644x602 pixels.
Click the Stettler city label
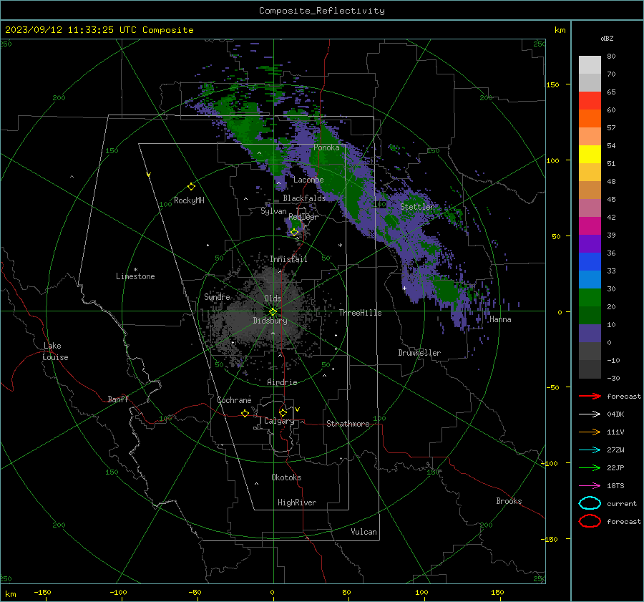coord(417,207)
